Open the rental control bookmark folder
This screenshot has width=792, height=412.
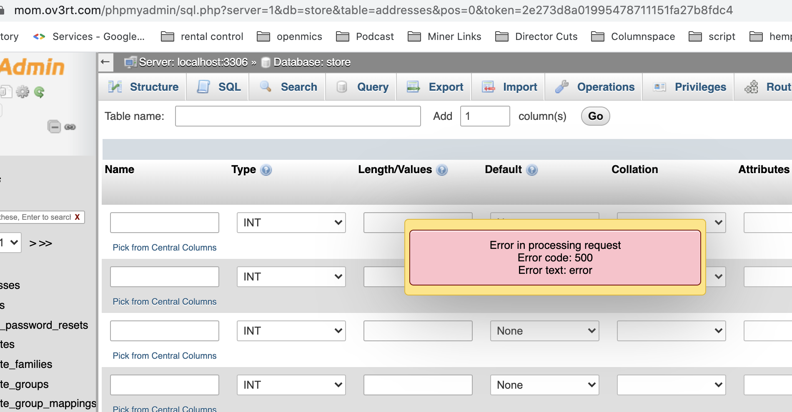[x=202, y=37]
